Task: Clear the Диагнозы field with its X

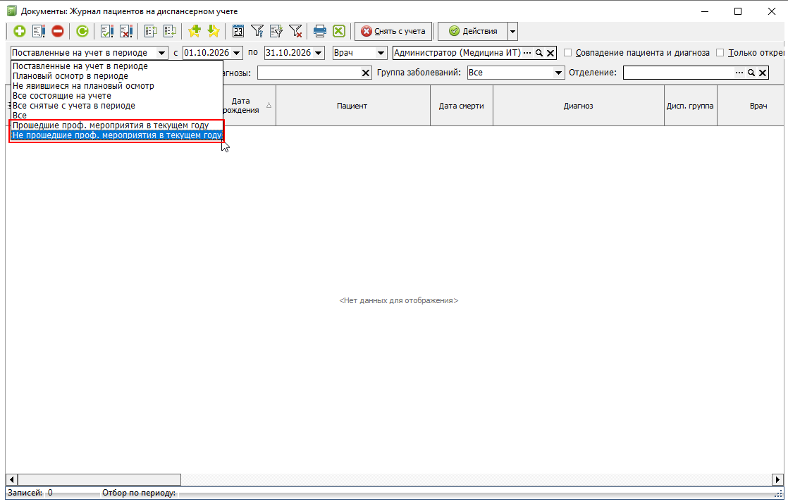Action: click(x=366, y=73)
